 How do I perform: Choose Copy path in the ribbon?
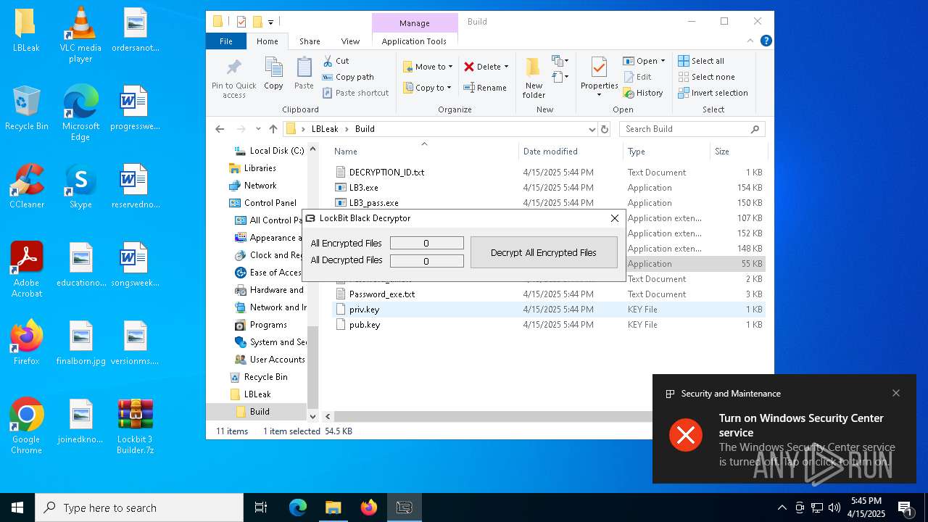point(348,77)
